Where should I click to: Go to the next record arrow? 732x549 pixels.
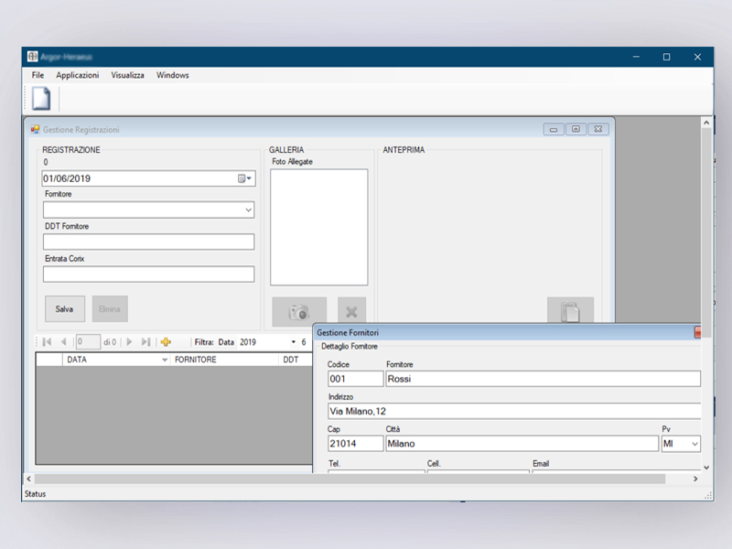point(129,342)
